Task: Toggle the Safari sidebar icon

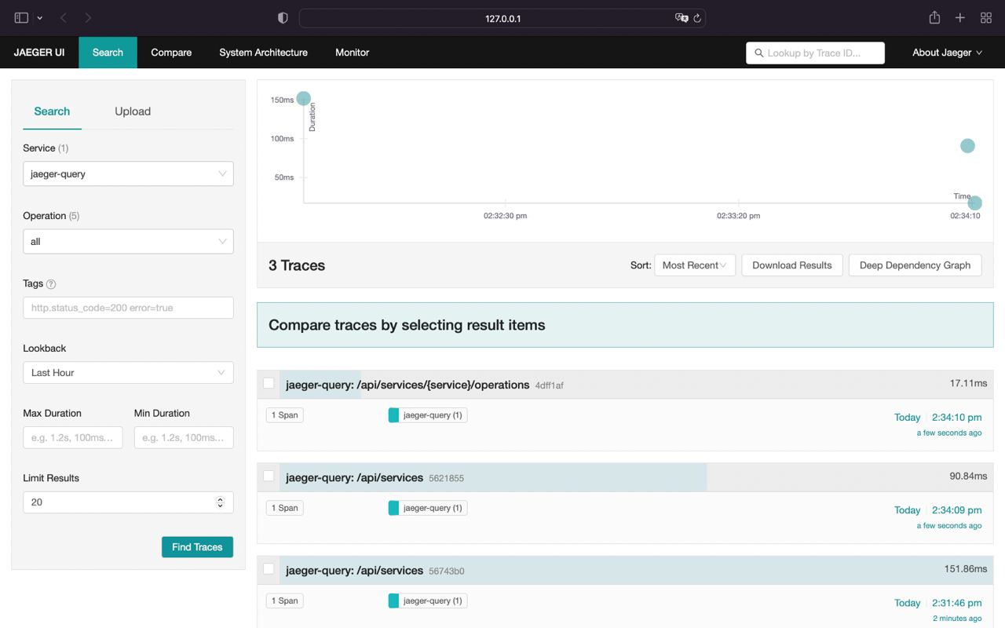Action: pos(21,18)
